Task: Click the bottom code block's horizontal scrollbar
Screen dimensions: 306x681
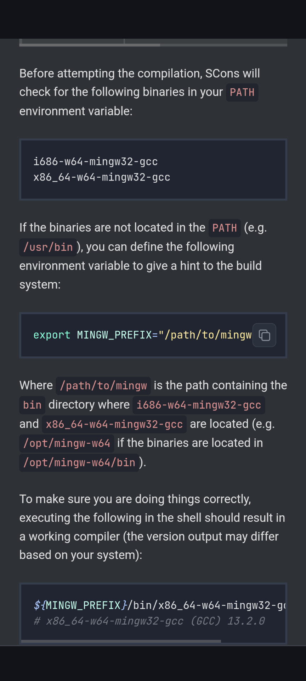Action: pos(121,641)
